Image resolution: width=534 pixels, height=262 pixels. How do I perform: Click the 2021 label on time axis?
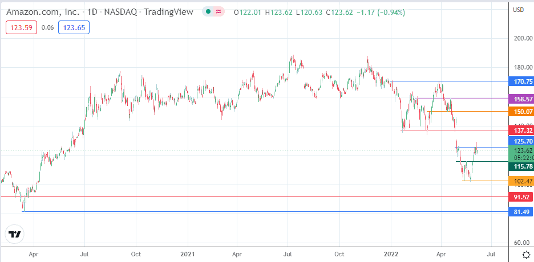(x=188, y=254)
